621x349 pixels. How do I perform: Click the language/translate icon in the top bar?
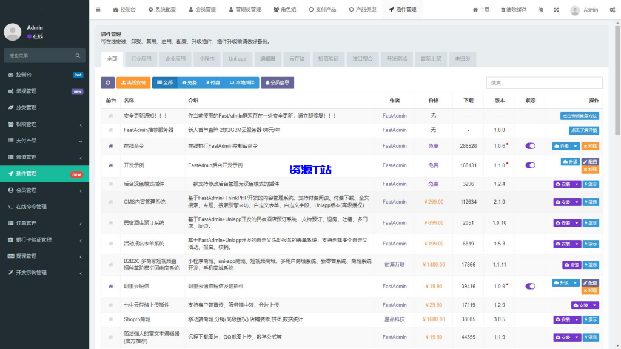pyautogui.click(x=541, y=10)
